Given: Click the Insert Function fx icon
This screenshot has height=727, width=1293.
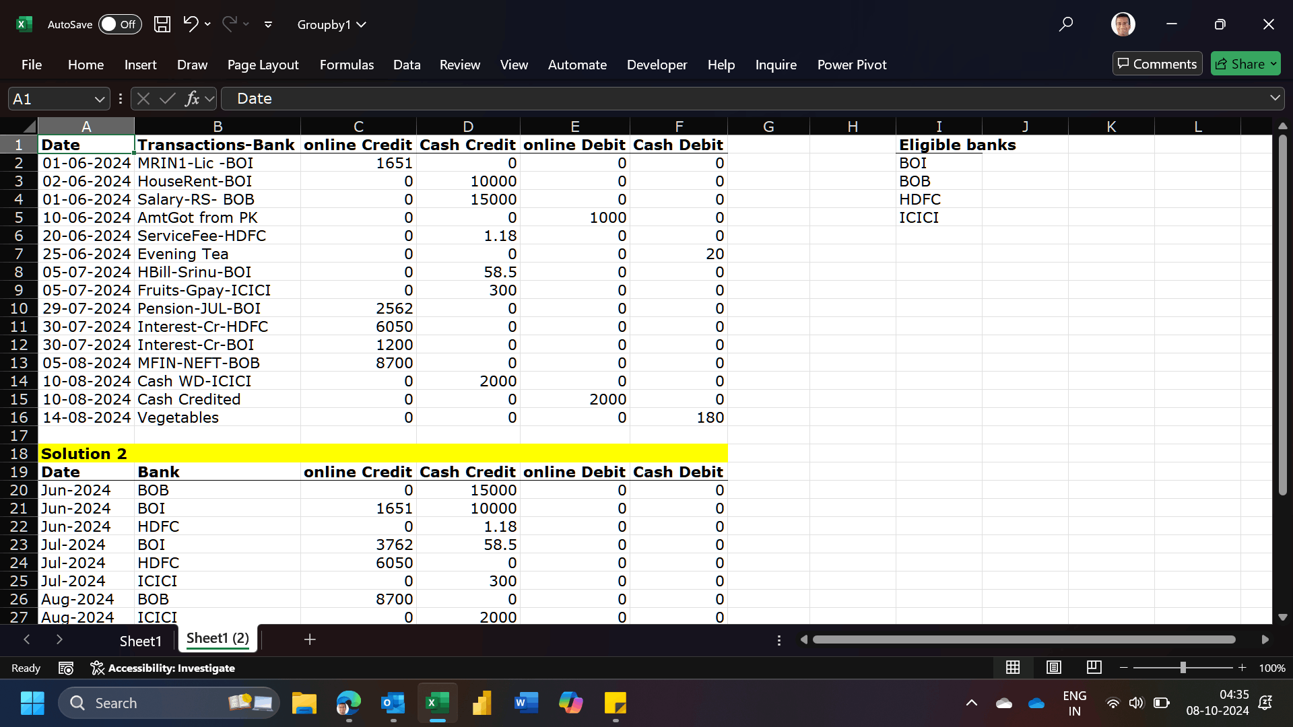Looking at the screenshot, I should pos(192,99).
